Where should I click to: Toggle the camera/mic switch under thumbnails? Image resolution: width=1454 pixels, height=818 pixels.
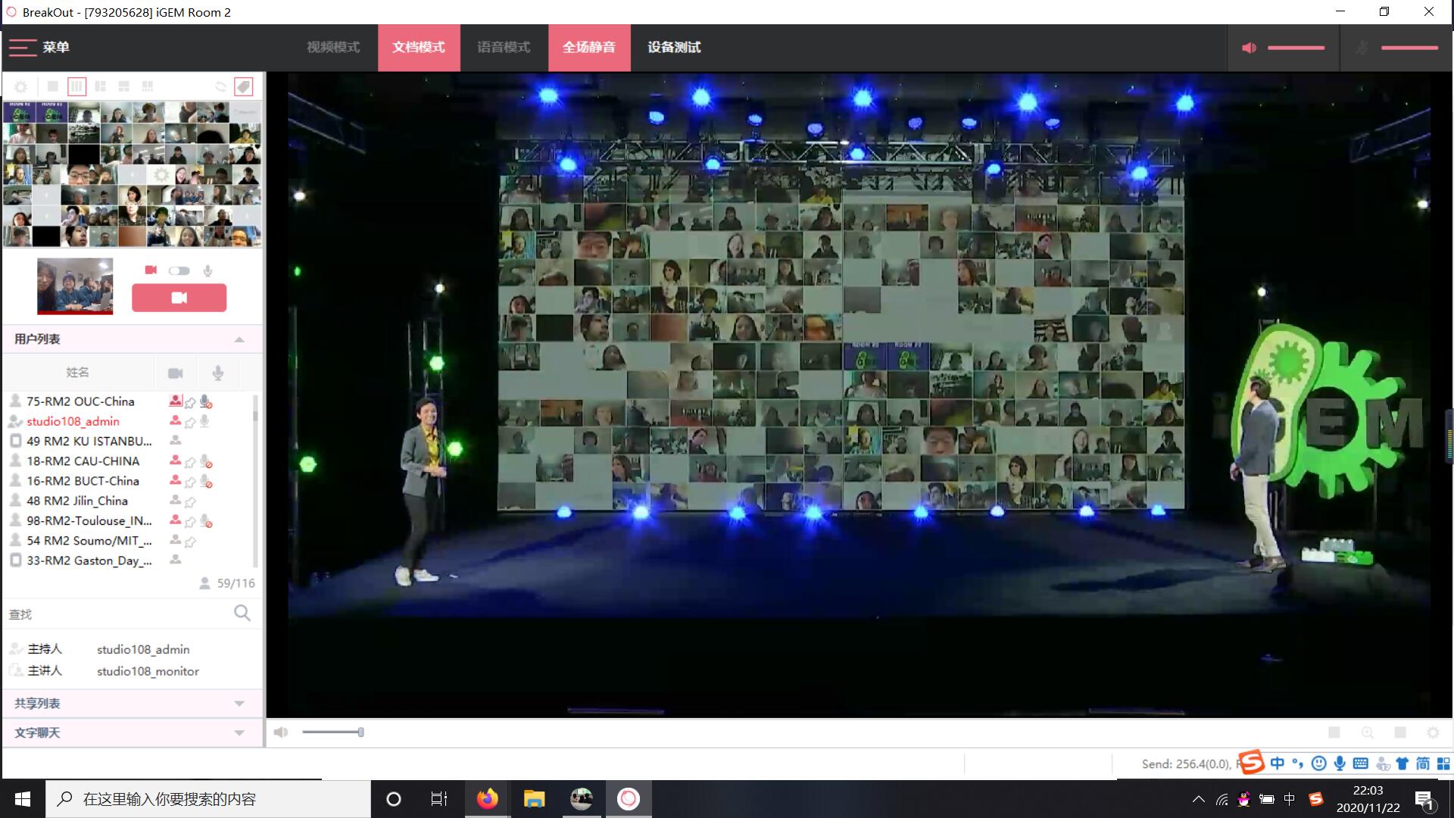click(179, 270)
